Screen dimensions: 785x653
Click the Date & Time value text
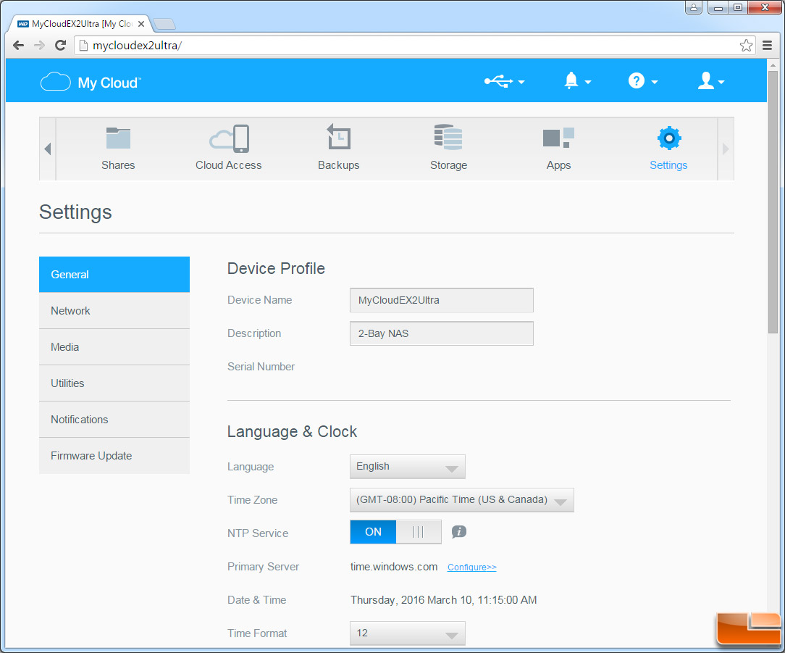coord(444,600)
